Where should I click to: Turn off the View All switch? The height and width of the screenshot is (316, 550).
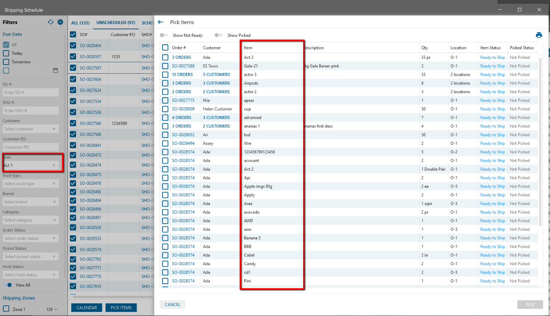tap(8, 285)
